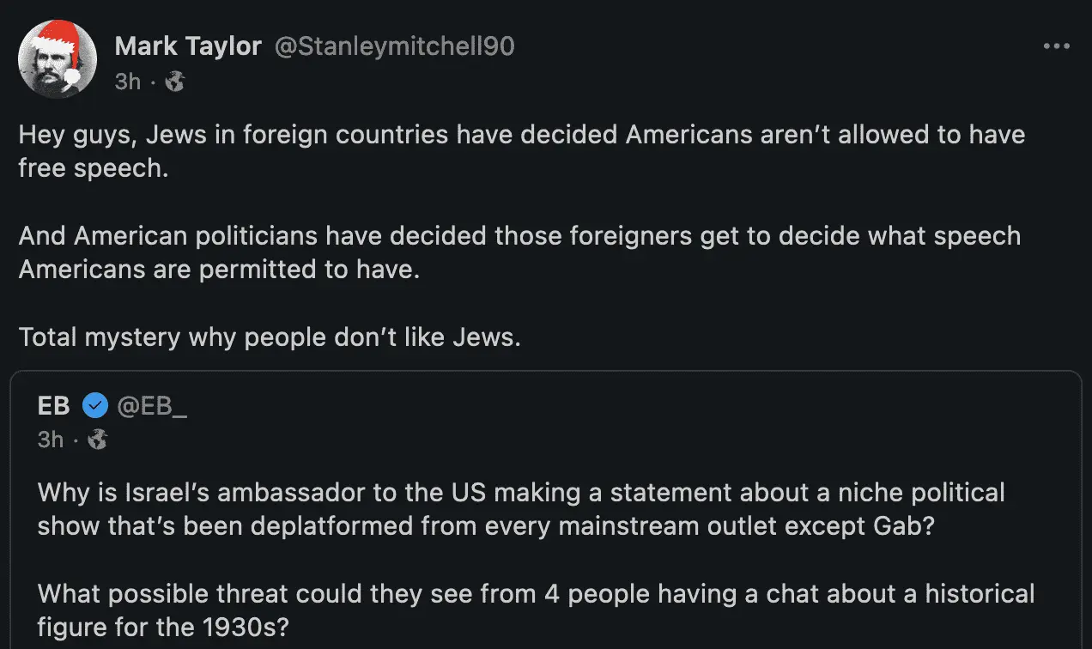
Task: Click quoted line starting "What possible threat"
Action: point(536,593)
